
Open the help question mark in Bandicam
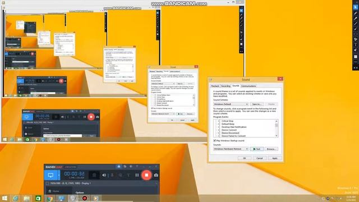click(x=137, y=167)
